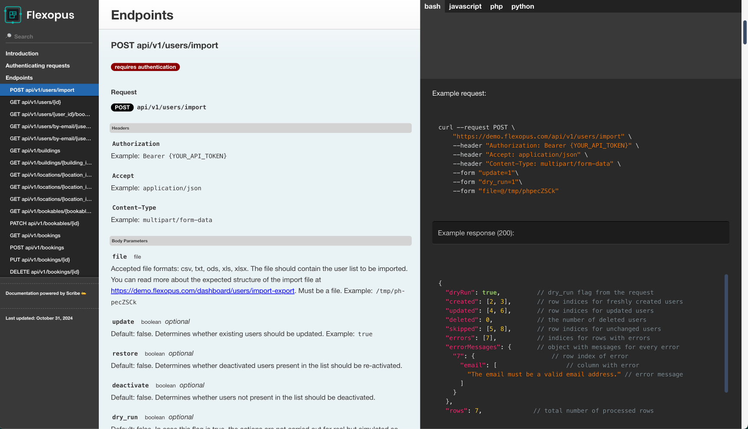Show php code example
Image resolution: width=748 pixels, height=429 pixels.
click(496, 6)
